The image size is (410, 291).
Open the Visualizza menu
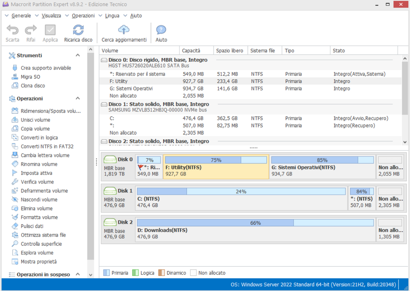coord(51,16)
